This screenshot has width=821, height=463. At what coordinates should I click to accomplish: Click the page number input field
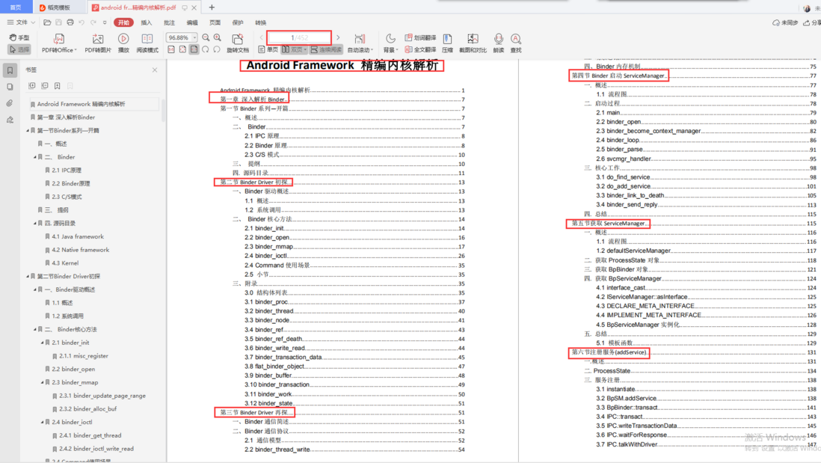tap(300, 37)
